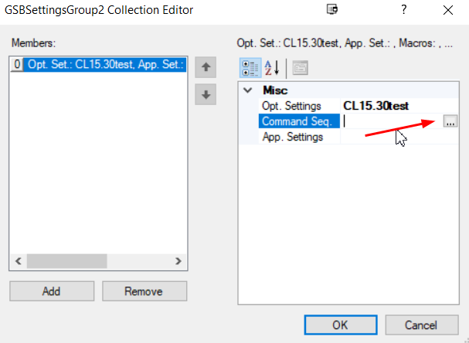Collapse the Misc category
Image resolution: width=469 pixels, height=343 pixels.
pyautogui.click(x=247, y=90)
